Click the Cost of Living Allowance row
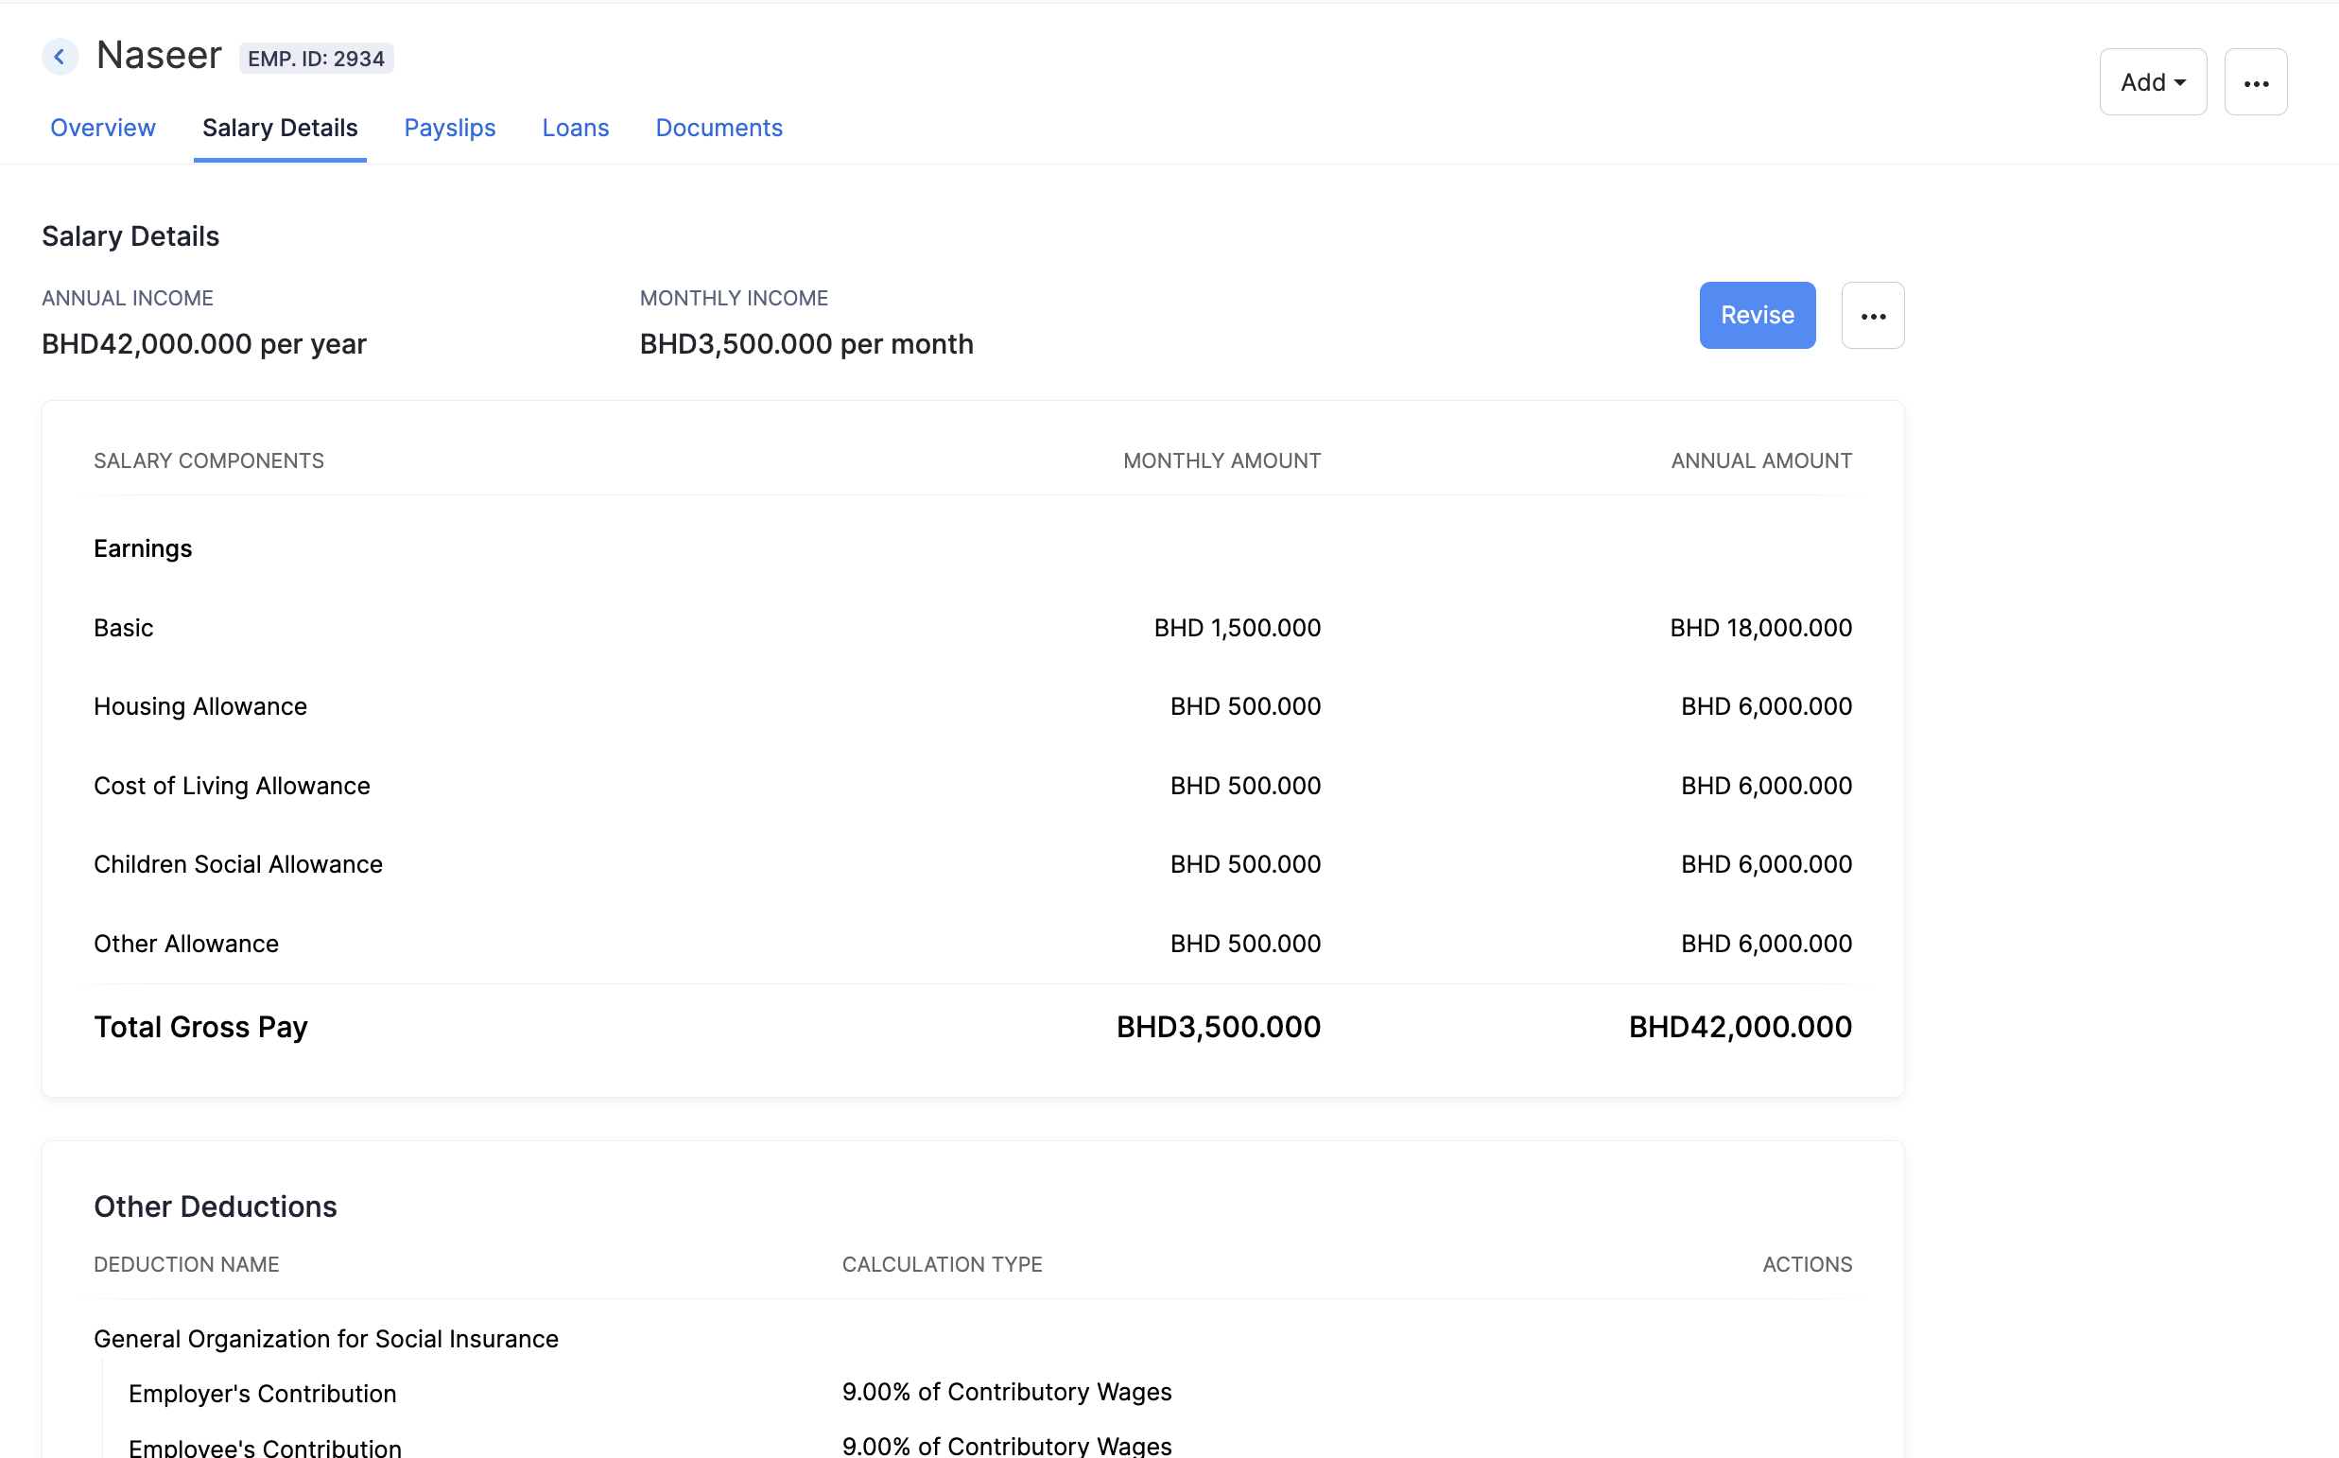 (232, 786)
